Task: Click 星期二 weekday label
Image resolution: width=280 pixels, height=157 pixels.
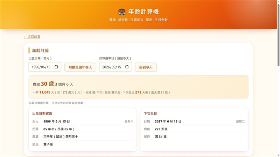Action: pos(240,121)
